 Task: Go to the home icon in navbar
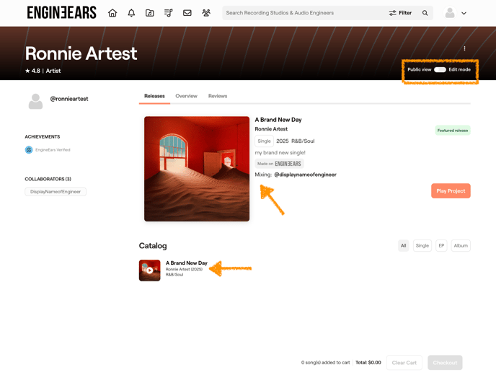coord(112,13)
